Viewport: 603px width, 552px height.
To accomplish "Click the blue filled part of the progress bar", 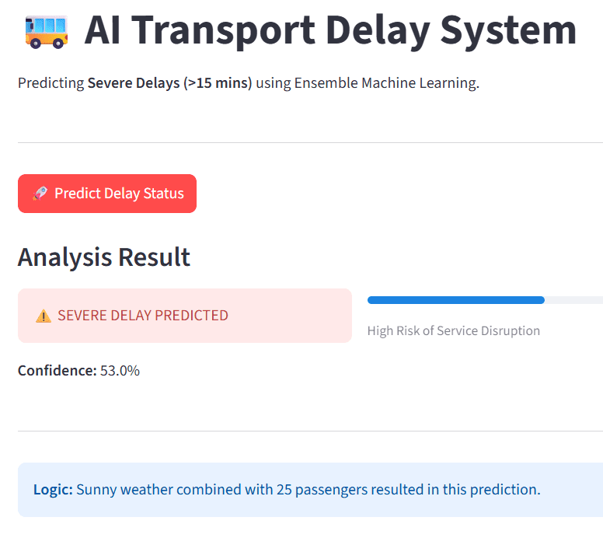I will click(455, 300).
